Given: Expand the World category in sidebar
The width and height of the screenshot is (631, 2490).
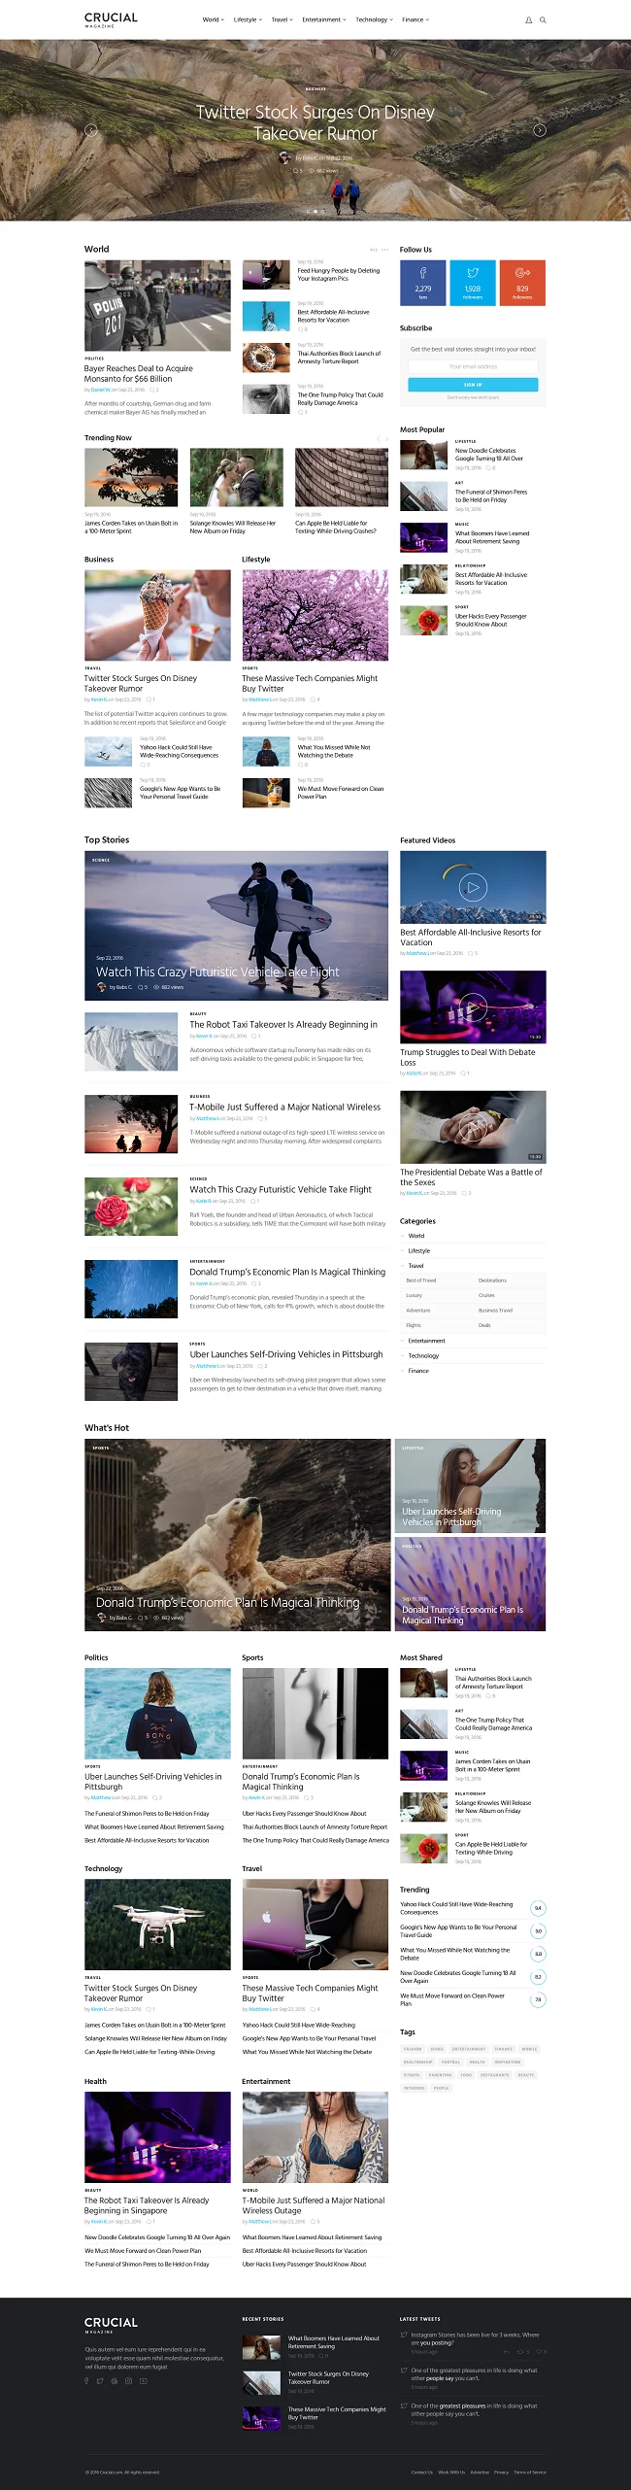Looking at the screenshot, I should (x=416, y=1236).
